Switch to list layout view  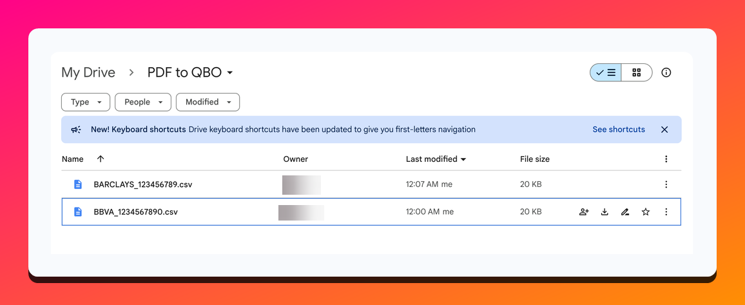pos(605,73)
